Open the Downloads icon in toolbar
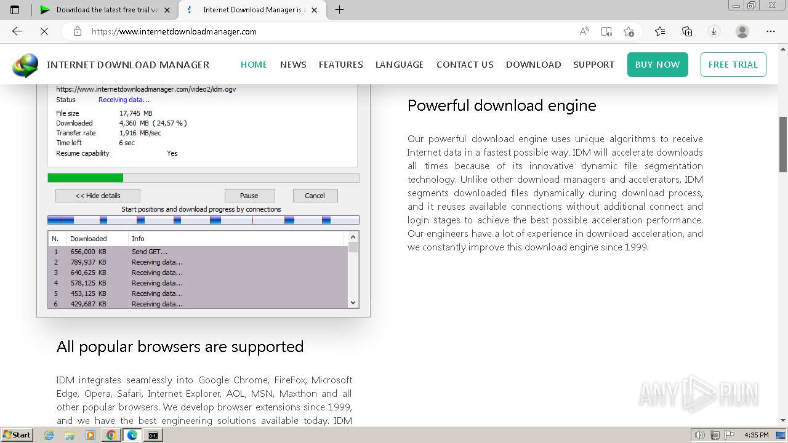The image size is (788, 443). (714, 31)
